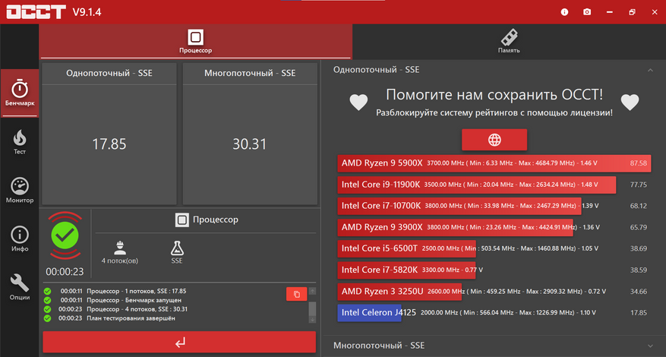Select the AMD Ryzen 9 3900X bar
The image size is (666, 357).
tap(456, 227)
